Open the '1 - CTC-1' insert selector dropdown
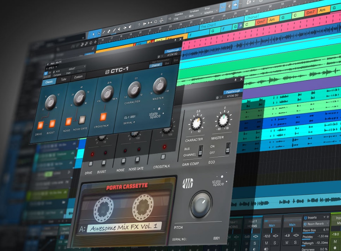 pyautogui.click(x=51, y=68)
